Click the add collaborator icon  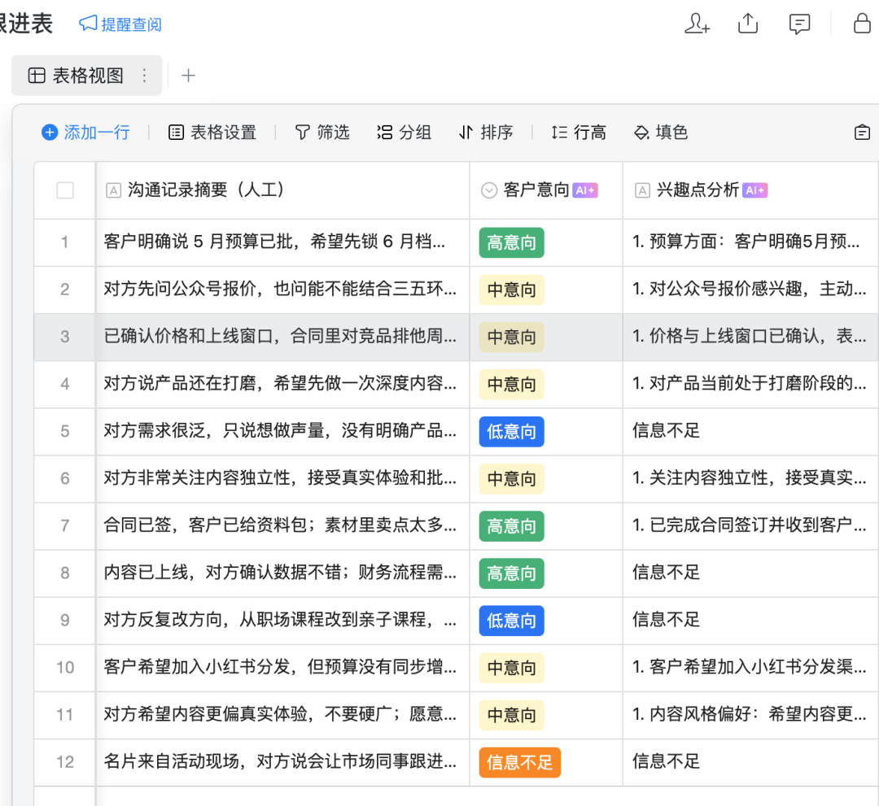(697, 24)
